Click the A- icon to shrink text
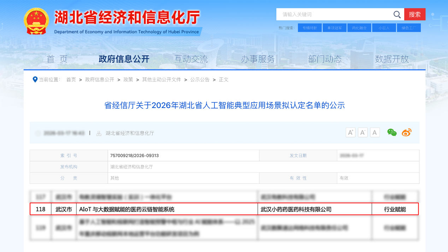This screenshot has height=252, width=448. click(362, 132)
